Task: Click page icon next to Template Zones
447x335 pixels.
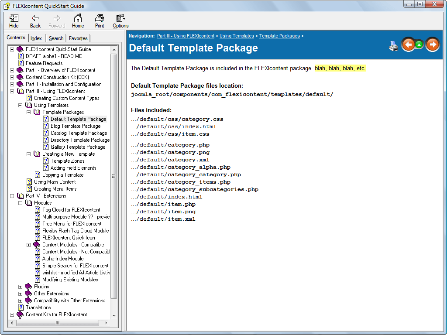Action: 45,161
